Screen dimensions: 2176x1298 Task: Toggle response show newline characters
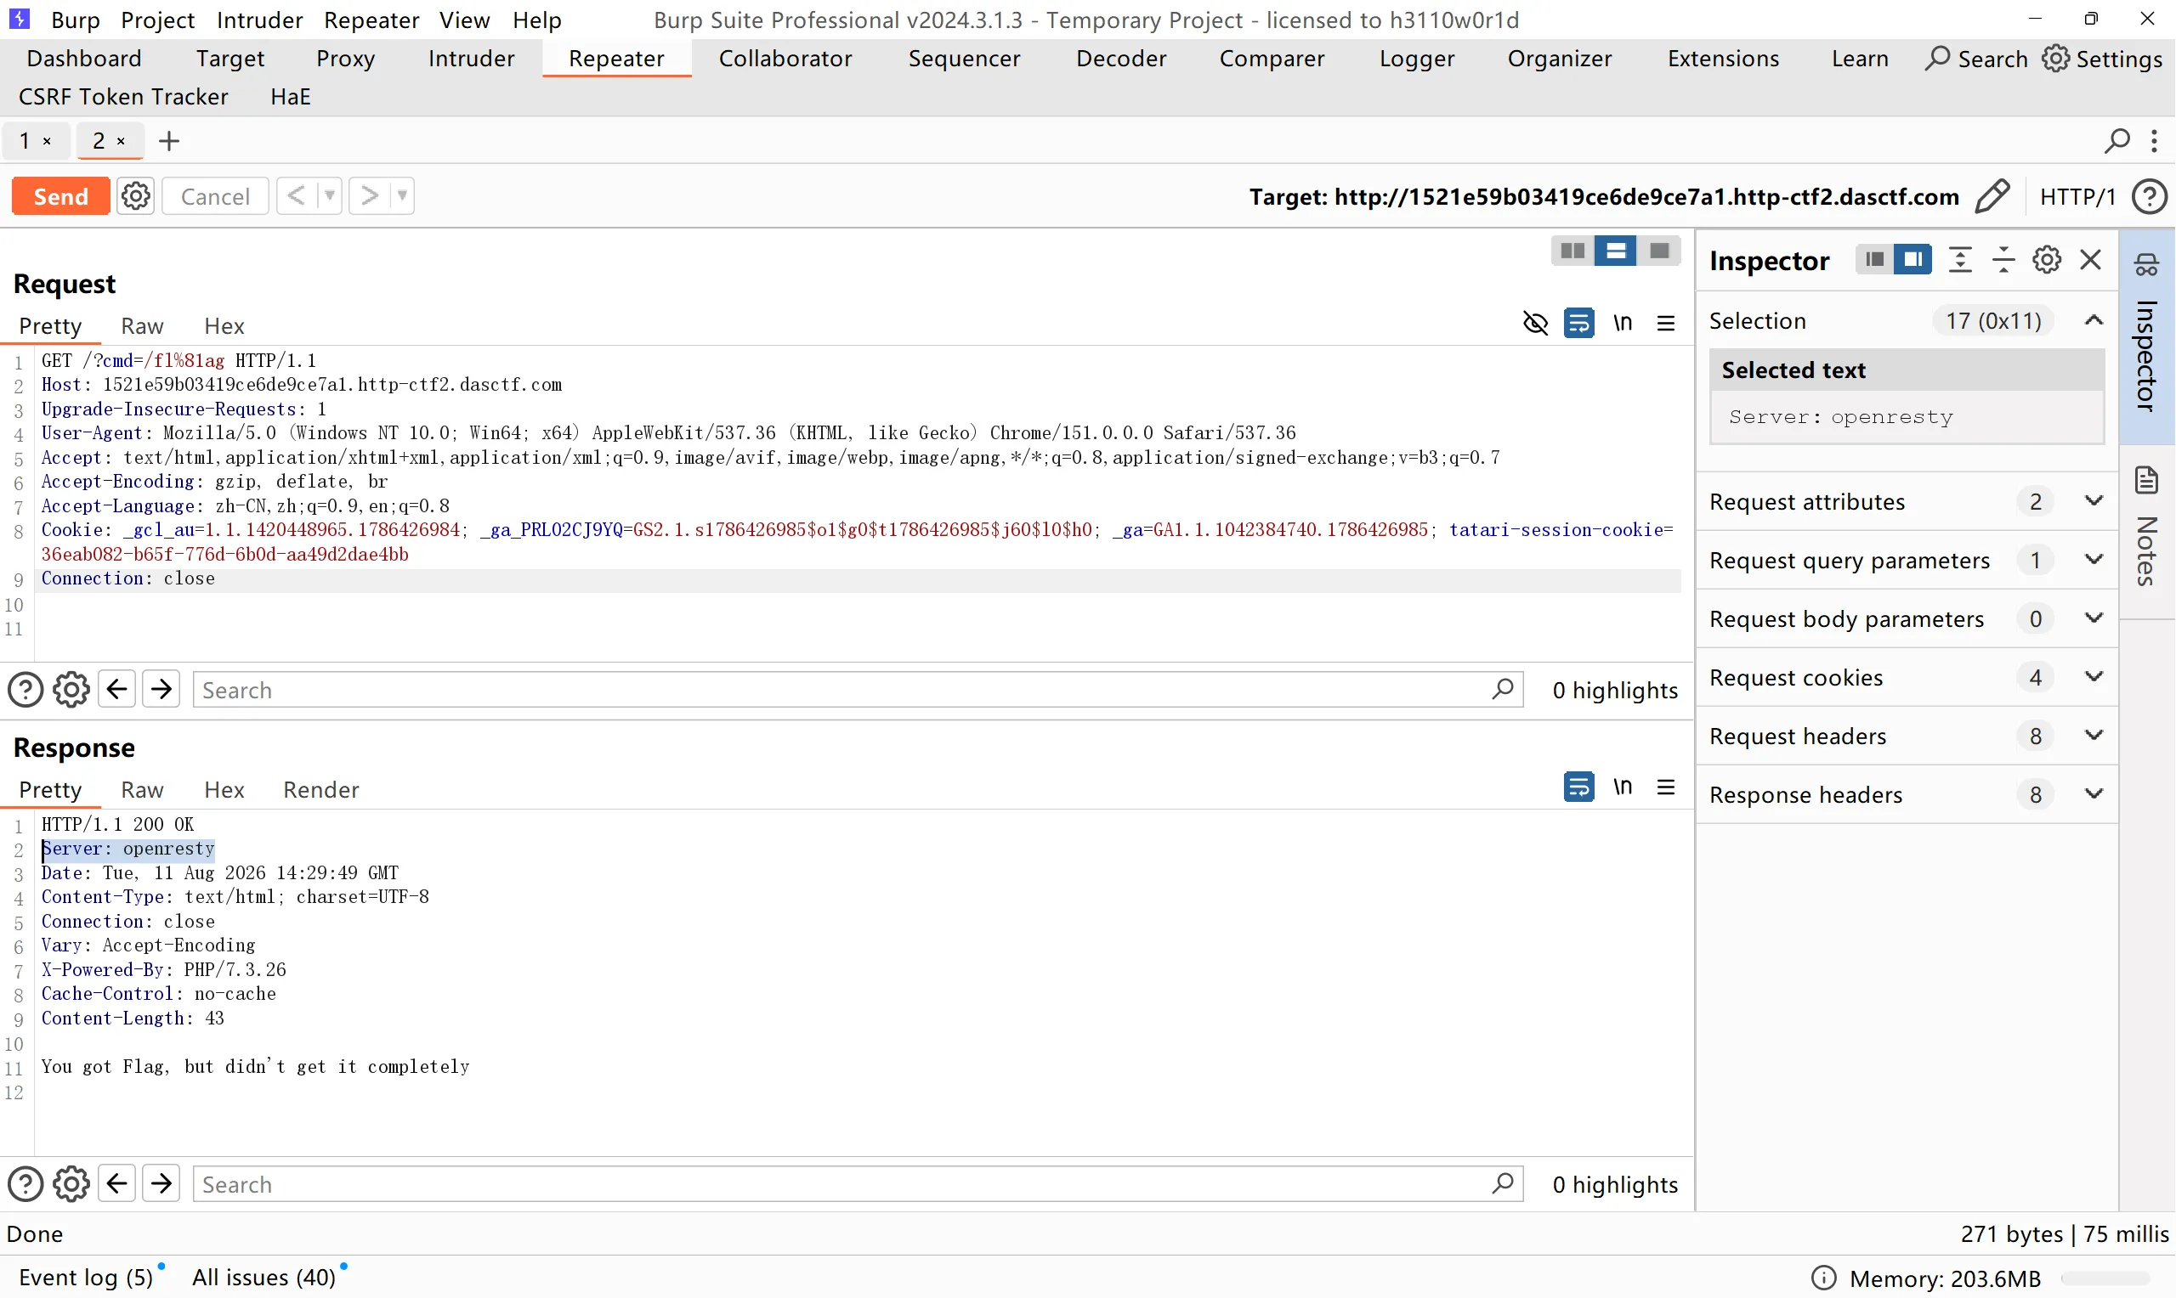pyautogui.click(x=1623, y=787)
